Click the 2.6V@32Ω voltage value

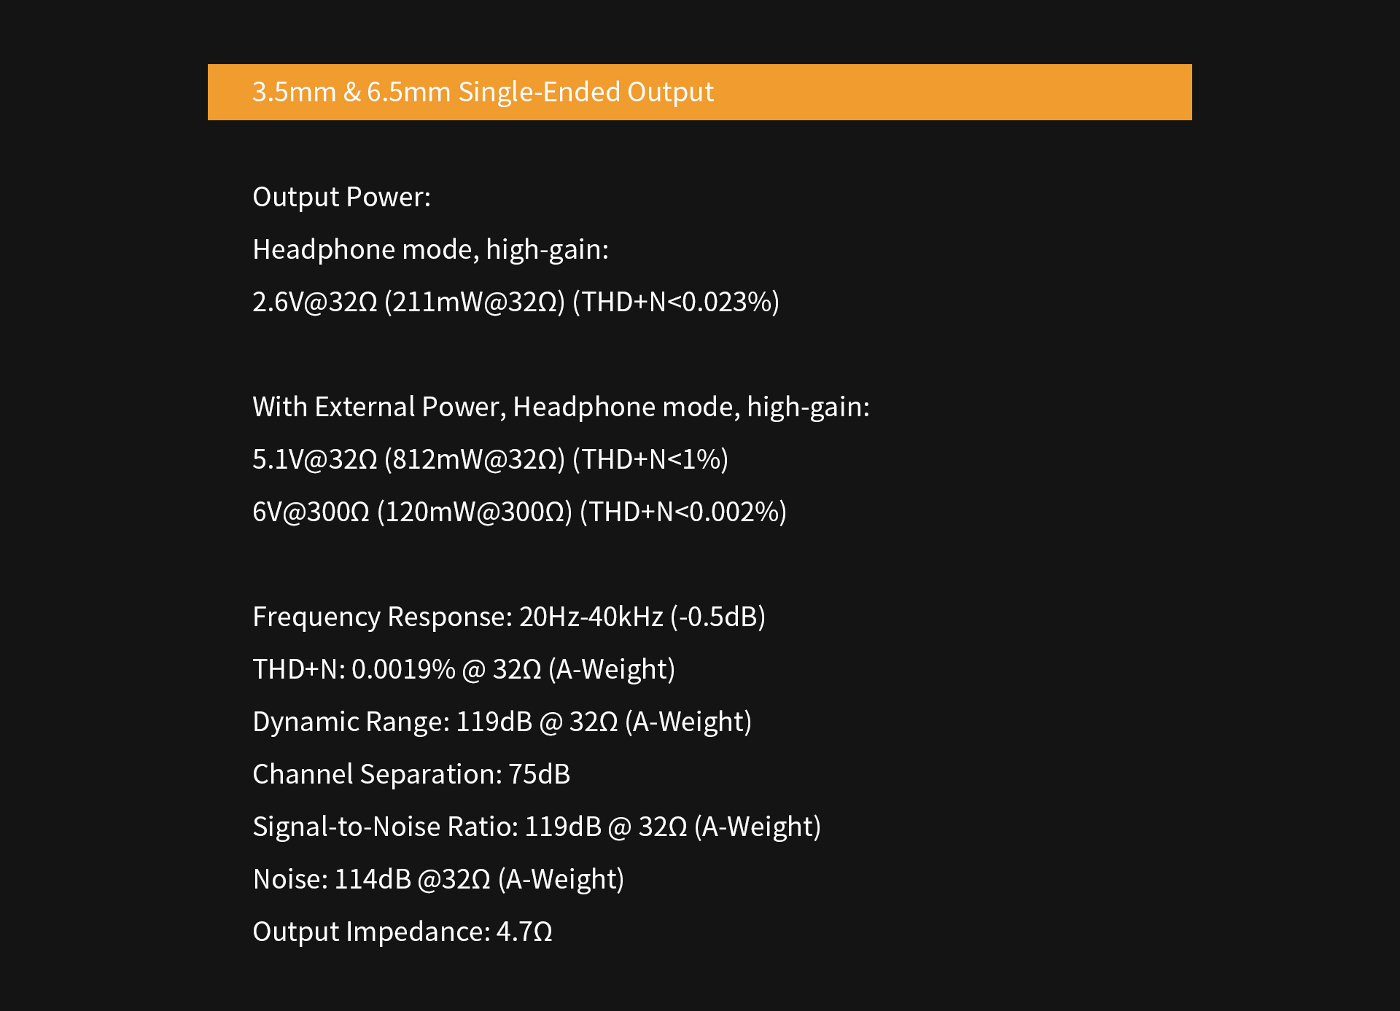(x=314, y=302)
